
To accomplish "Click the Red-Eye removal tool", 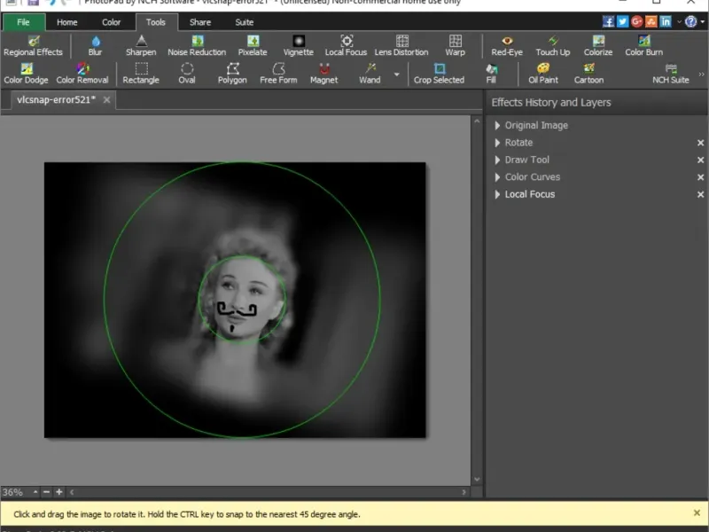I will point(507,45).
